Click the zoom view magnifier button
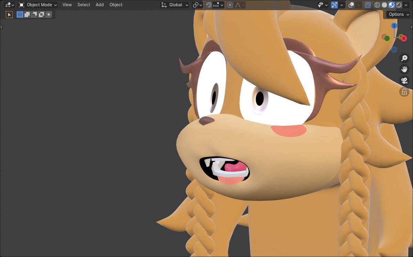Image resolution: width=413 pixels, height=257 pixels. point(404,58)
